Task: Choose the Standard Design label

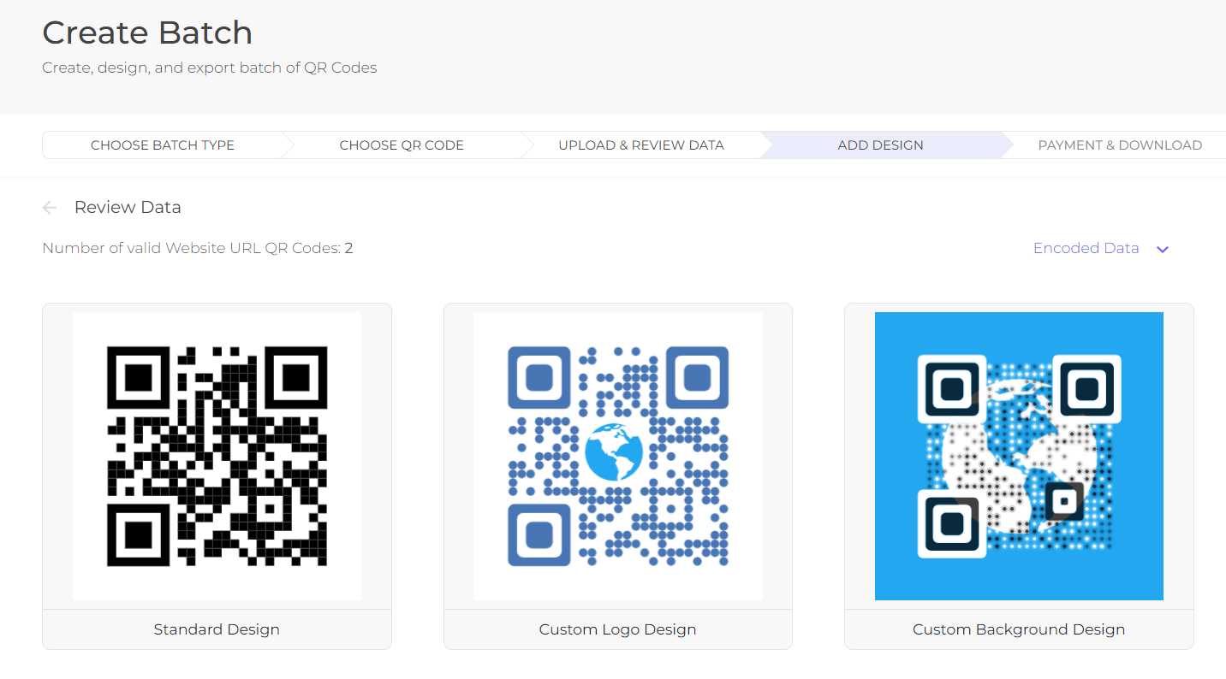Action: pos(217,629)
